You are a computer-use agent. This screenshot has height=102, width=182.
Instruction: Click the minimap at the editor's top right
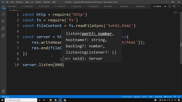[176, 12]
